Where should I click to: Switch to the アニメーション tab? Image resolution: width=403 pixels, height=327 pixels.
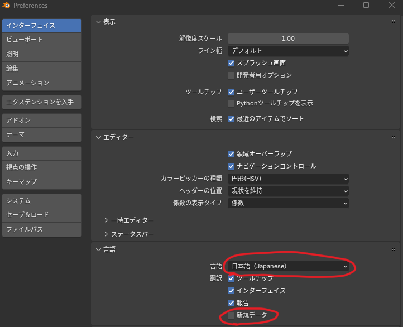[42, 83]
